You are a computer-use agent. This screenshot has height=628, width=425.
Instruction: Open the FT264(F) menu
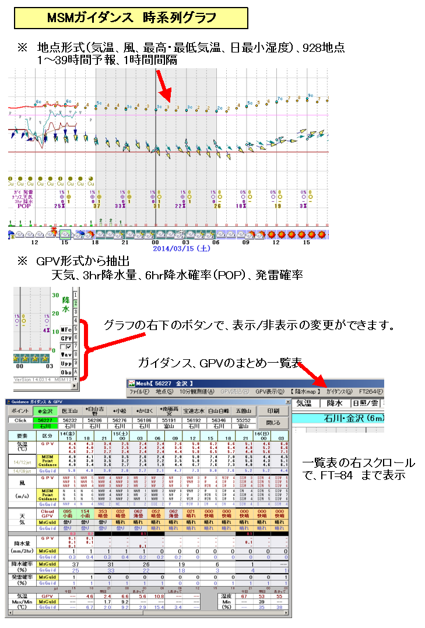pos(371,392)
